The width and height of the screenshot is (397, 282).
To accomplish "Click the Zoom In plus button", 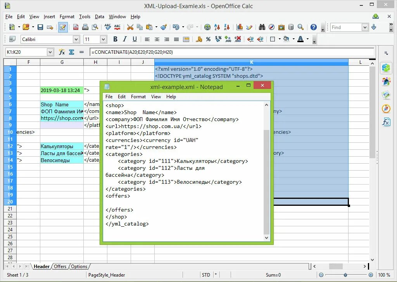I will 371,275.
